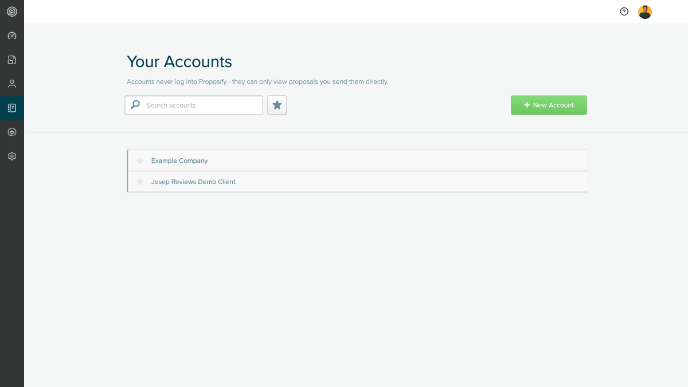This screenshot has height=387, width=688.
Task: Click into the Search accounts field
Action: coord(194,105)
